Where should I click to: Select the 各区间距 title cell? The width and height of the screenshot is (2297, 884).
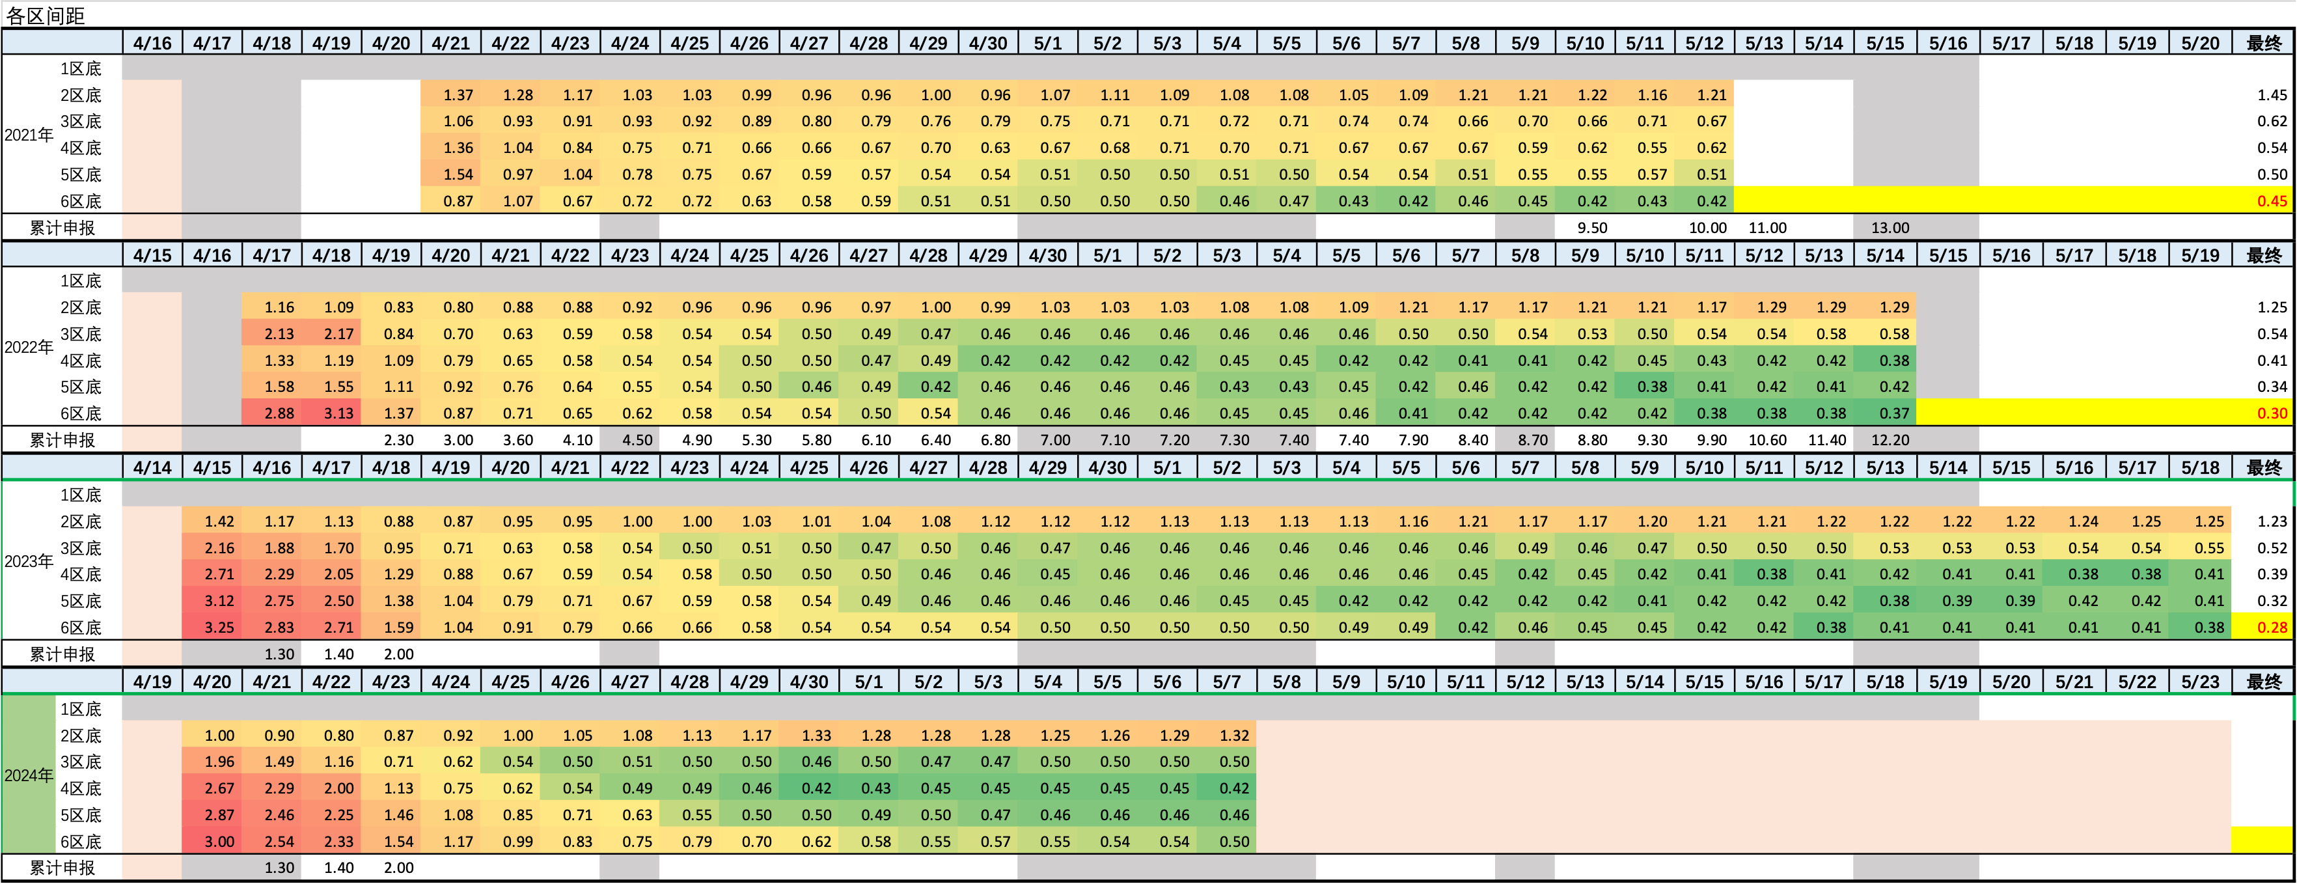[46, 16]
